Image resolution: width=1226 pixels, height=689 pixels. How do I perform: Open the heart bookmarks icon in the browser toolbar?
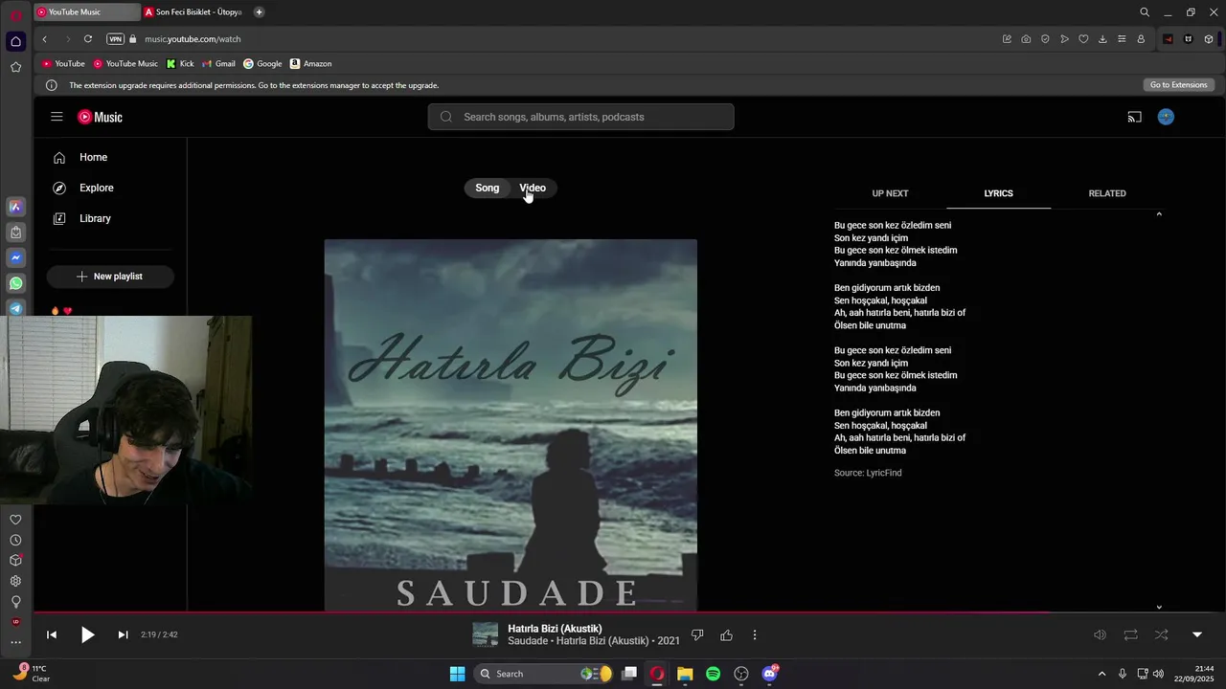point(1083,39)
